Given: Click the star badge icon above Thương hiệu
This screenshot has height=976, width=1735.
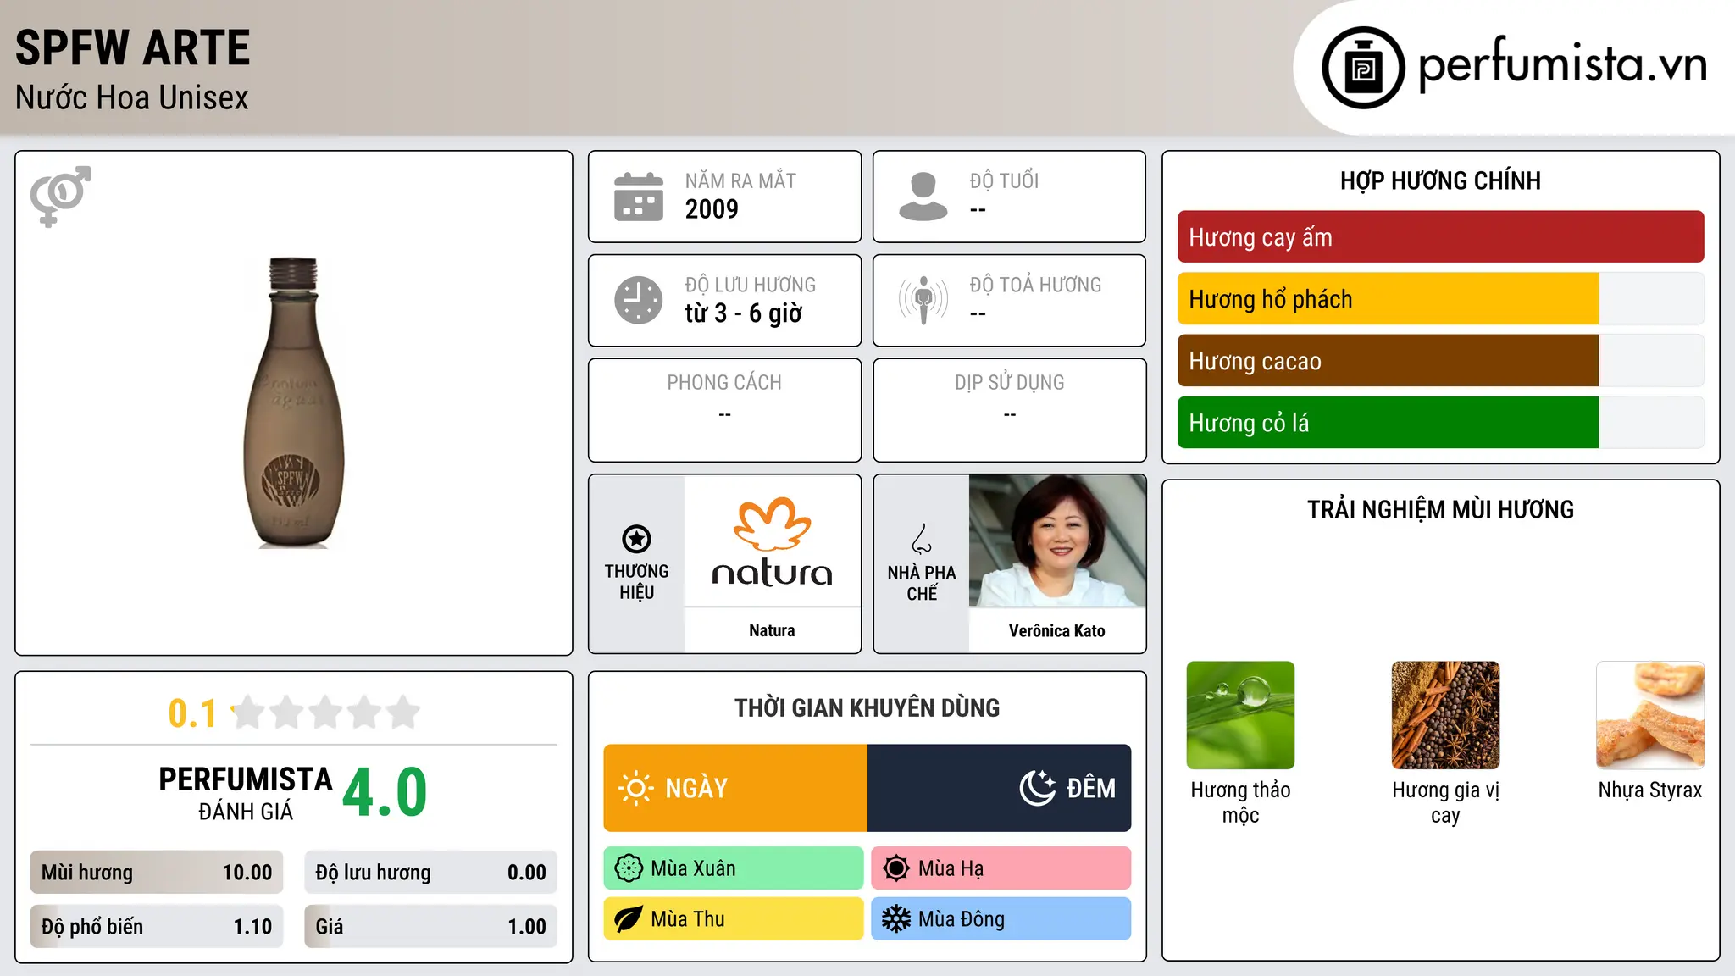Looking at the screenshot, I should 636,539.
